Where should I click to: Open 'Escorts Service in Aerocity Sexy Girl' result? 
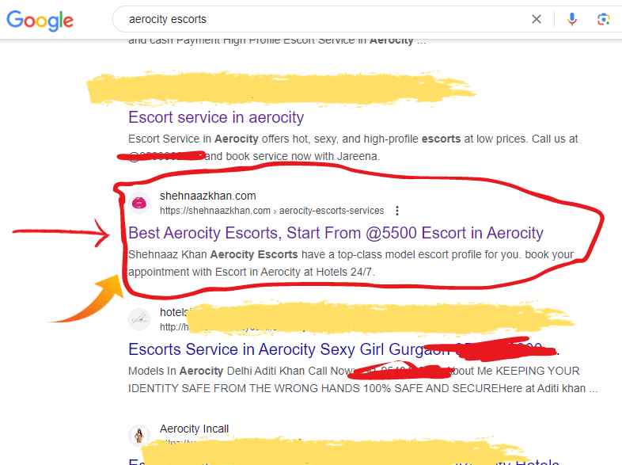coord(277,349)
